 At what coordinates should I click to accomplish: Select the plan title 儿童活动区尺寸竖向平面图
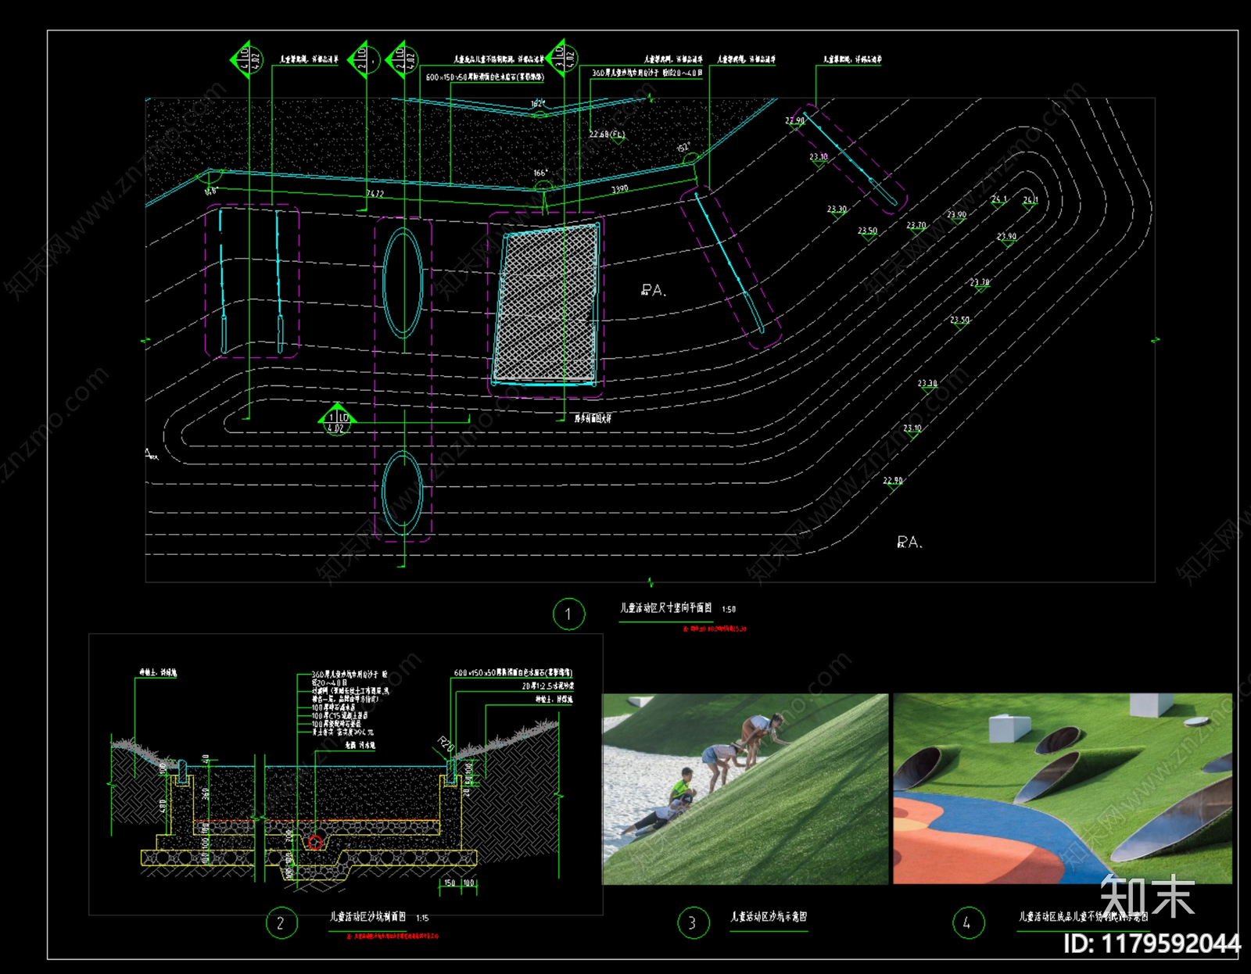666,607
